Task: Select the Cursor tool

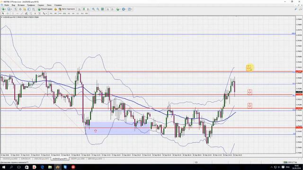Action: pos(3,13)
